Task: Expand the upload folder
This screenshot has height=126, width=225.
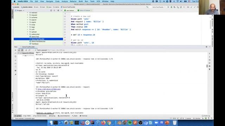Action: 27,32
